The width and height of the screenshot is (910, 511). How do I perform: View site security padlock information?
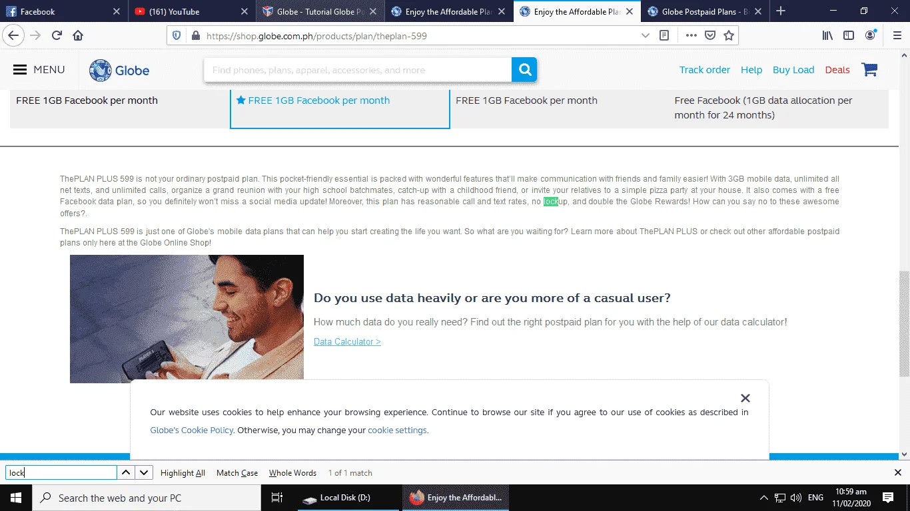click(195, 36)
